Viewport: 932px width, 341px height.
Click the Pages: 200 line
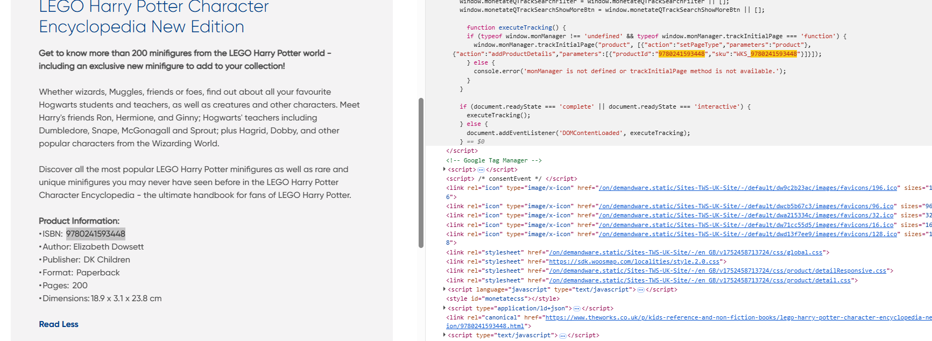pyautogui.click(x=63, y=285)
